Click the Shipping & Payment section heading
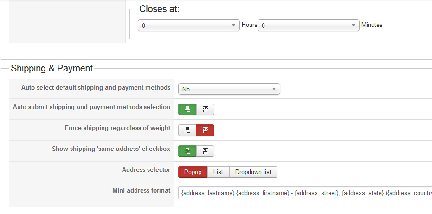 [52, 69]
